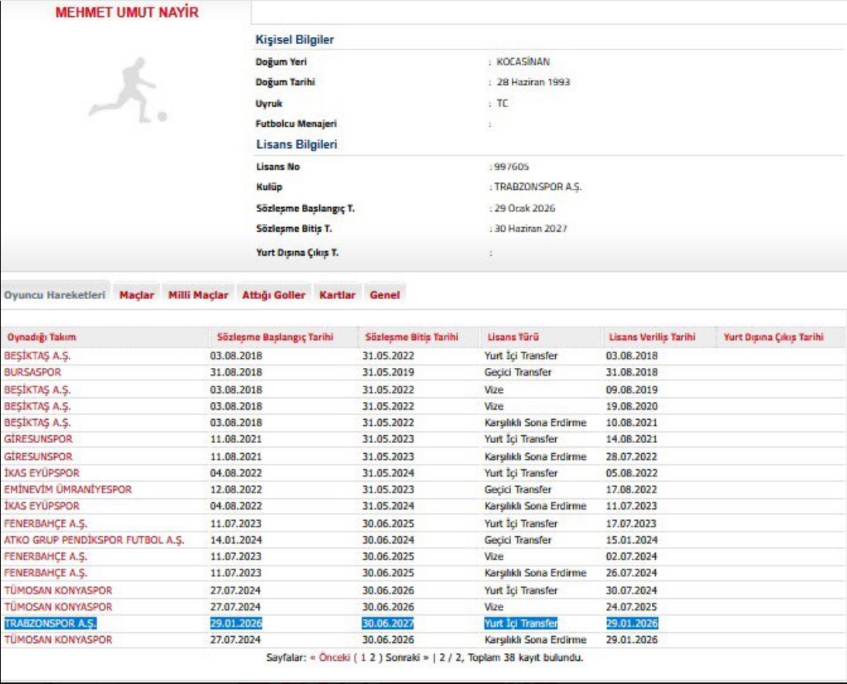
Task: Select the Oyuncu Hareketleri tab
Action: [54, 295]
